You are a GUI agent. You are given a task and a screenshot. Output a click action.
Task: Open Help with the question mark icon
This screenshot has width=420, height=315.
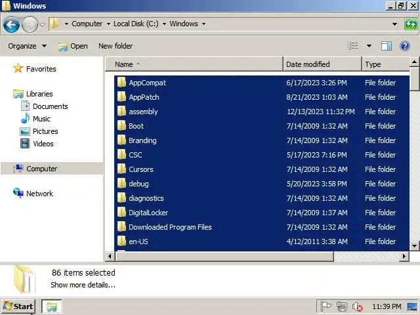click(x=405, y=46)
